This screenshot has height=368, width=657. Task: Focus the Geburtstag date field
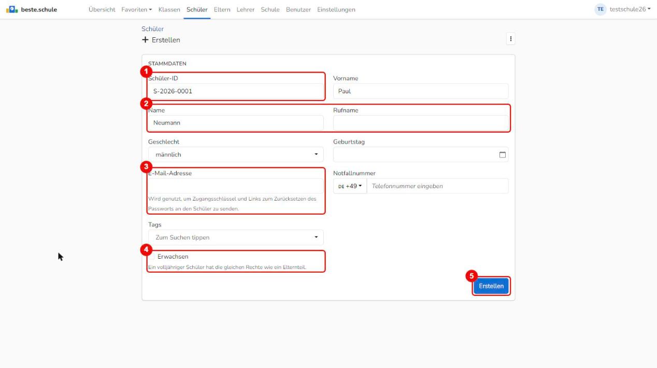(421, 154)
